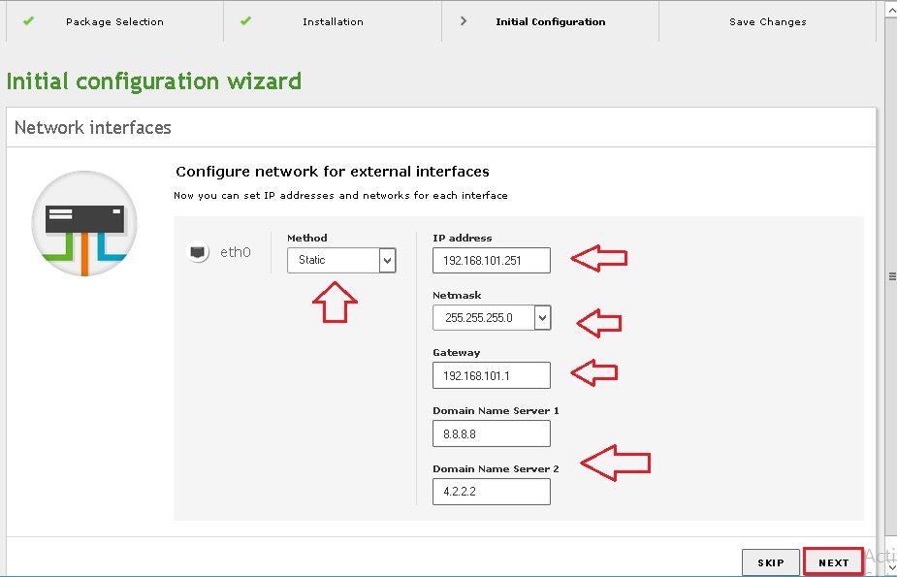Click the Package Selection green checkmark
897x577 pixels.
[x=28, y=21]
